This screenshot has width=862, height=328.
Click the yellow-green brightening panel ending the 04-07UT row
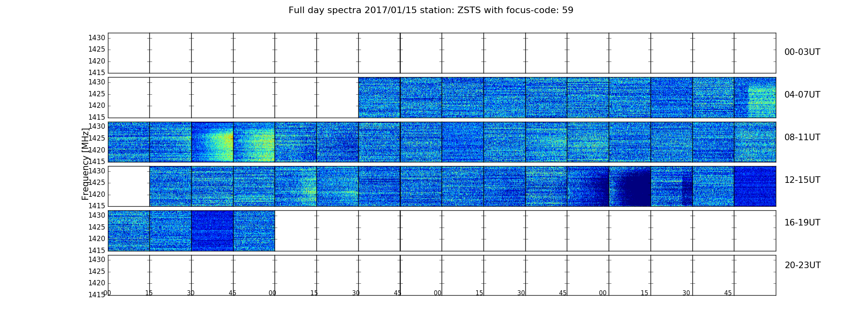[x=755, y=98]
